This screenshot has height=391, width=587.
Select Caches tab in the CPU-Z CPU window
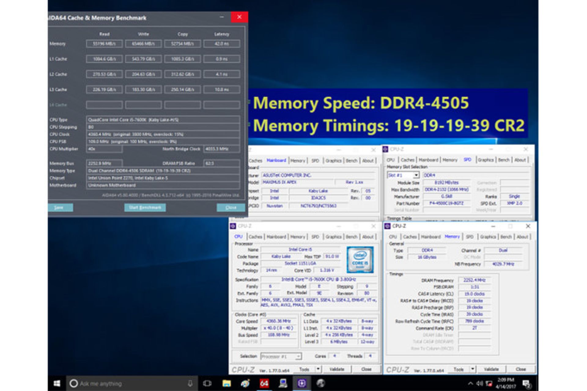point(255,237)
